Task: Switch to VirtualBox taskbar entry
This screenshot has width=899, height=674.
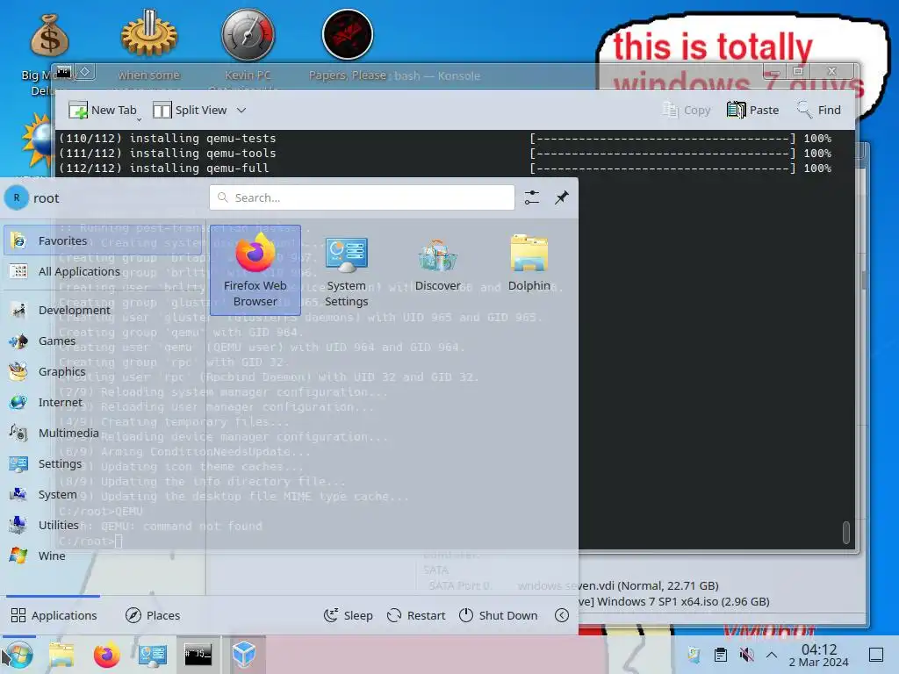Action: click(x=244, y=655)
